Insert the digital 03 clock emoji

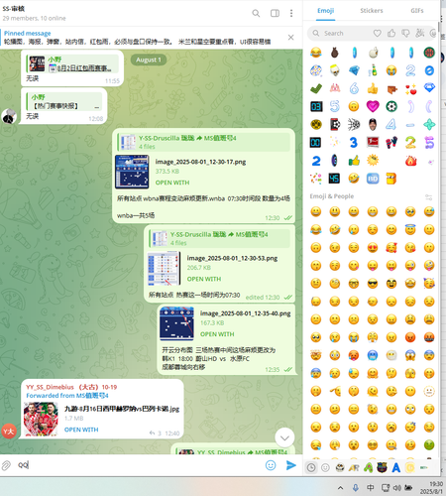(x=316, y=106)
